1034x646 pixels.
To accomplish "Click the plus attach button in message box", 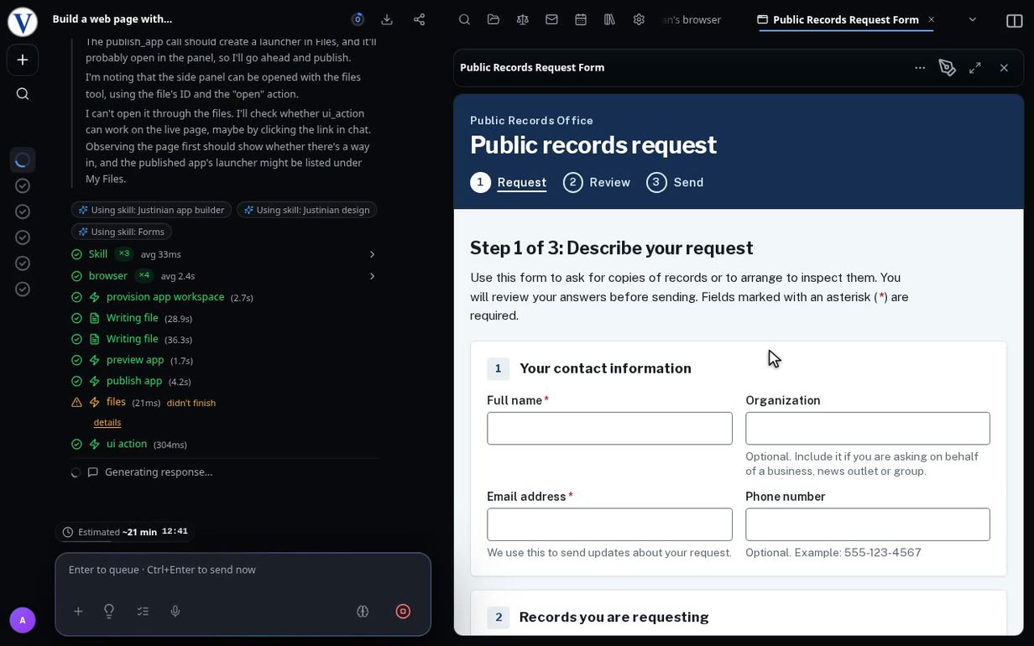I will [78, 612].
